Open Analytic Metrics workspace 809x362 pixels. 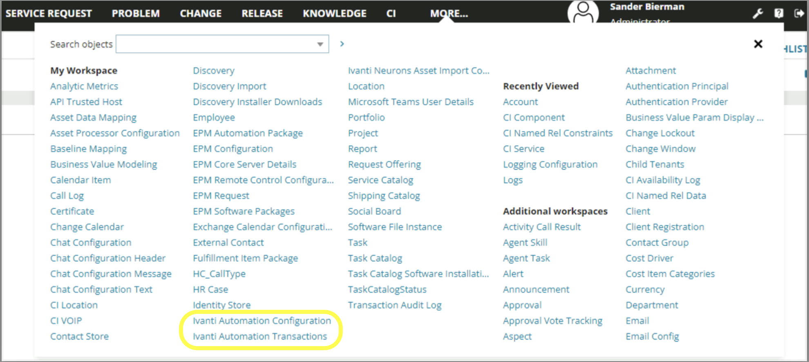pyautogui.click(x=84, y=86)
